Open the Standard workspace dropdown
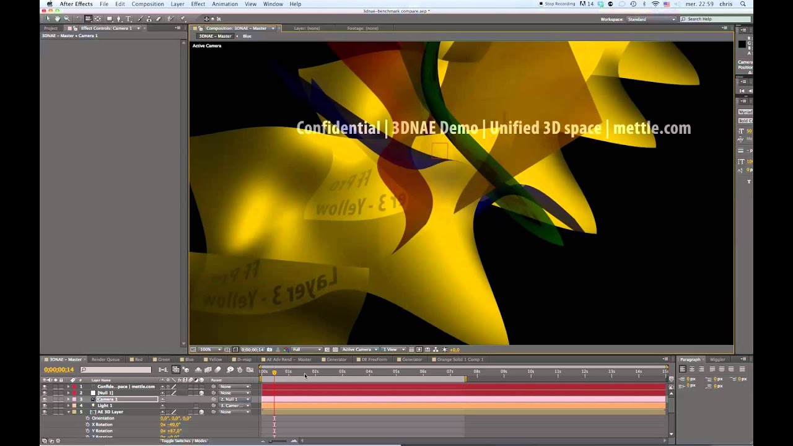The width and height of the screenshot is (793, 446). [x=651, y=19]
